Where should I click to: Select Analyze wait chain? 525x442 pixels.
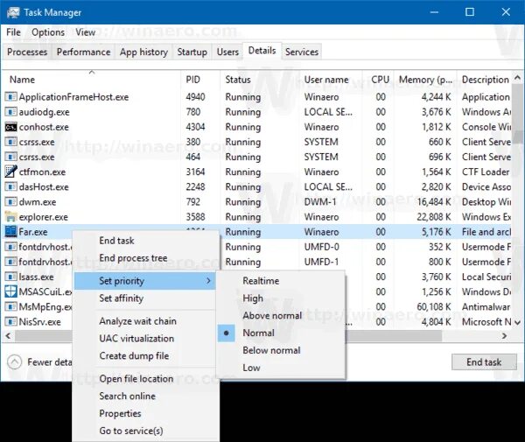click(x=144, y=321)
